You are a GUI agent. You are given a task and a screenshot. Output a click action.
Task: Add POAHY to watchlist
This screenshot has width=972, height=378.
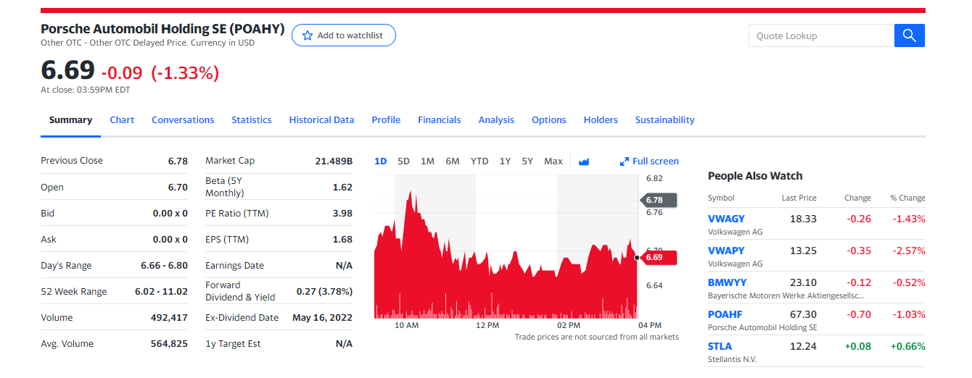pos(343,35)
